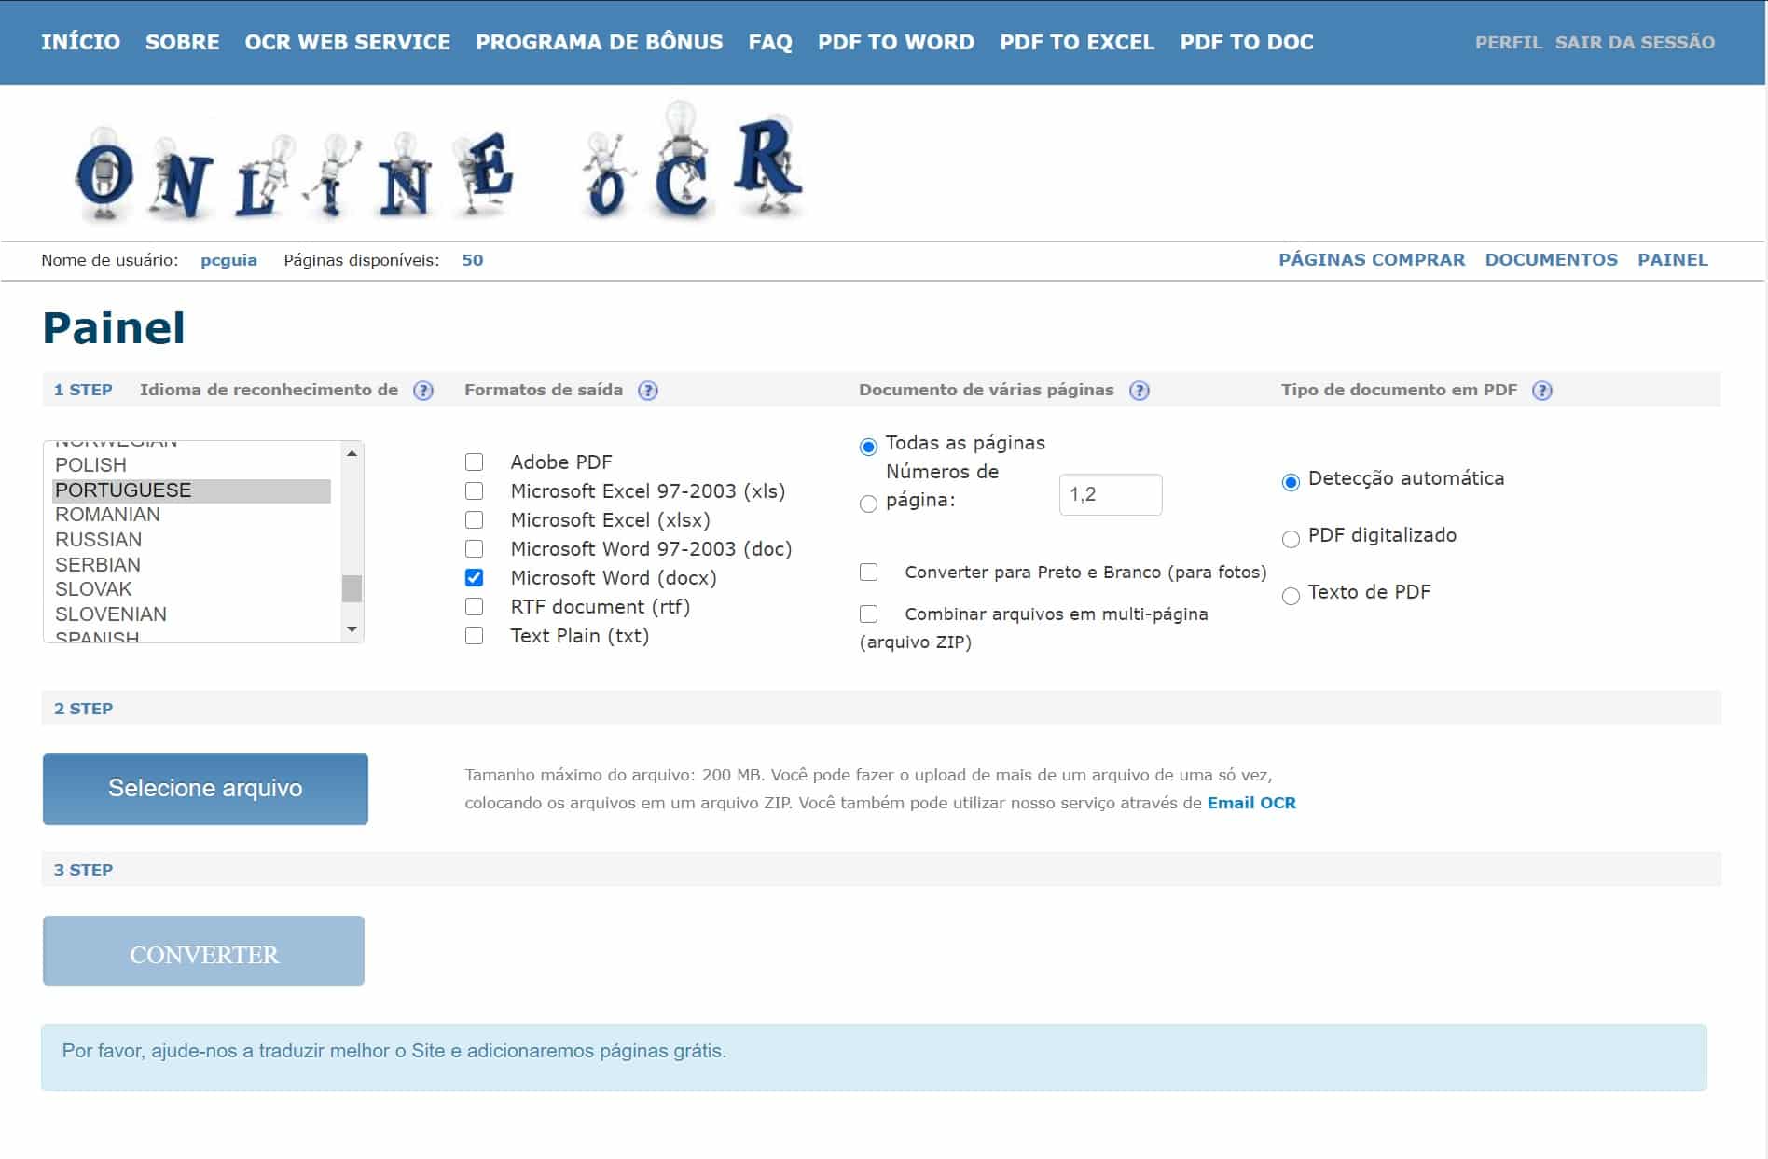
Task: Open PDF TO WORD menu item
Action: (895, 42)
